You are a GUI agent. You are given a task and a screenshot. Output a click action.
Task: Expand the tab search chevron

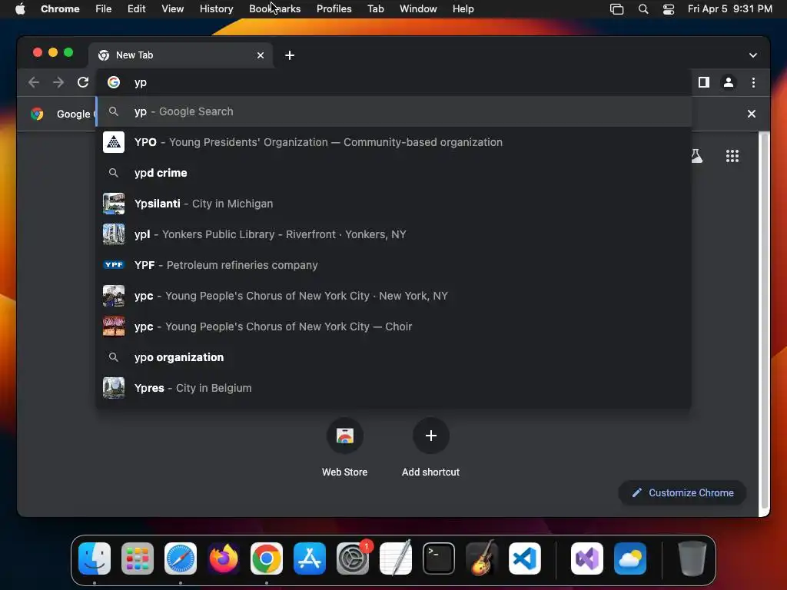tap(753, 55)
